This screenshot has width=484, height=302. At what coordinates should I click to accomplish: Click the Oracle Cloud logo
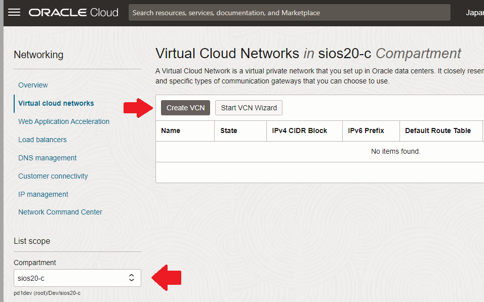73,12
